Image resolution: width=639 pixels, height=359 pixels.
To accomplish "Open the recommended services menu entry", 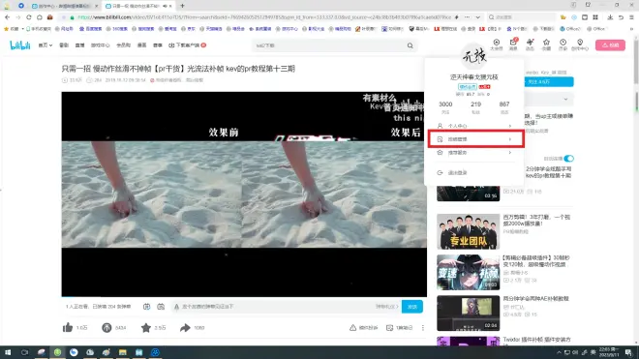I will coord(474,152).
